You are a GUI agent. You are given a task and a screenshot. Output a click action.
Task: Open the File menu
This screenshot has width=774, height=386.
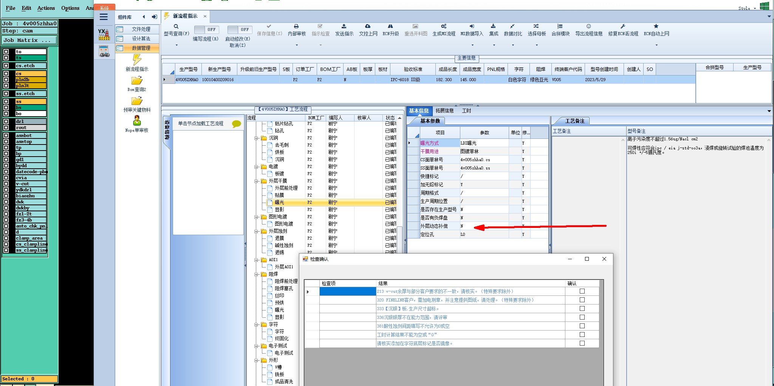tap(11, 8)
